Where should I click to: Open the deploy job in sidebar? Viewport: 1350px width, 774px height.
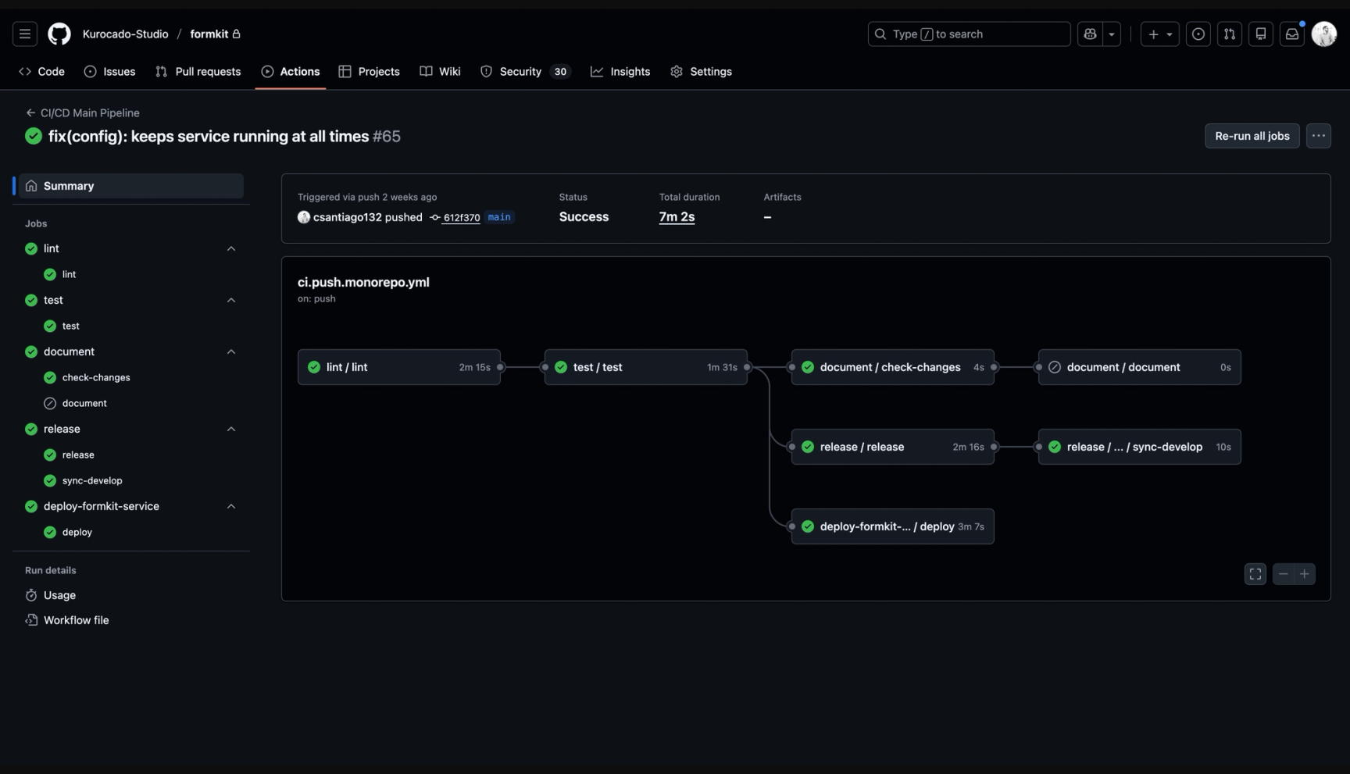(77, 533)
